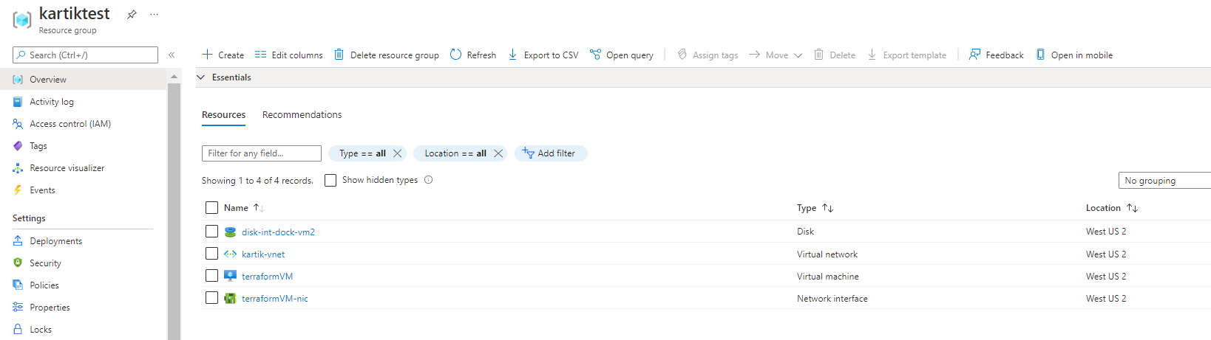1211x340 pixels.
Task: Click the sidebar scrollbar up arrow
Action: [x=174, y=76]
